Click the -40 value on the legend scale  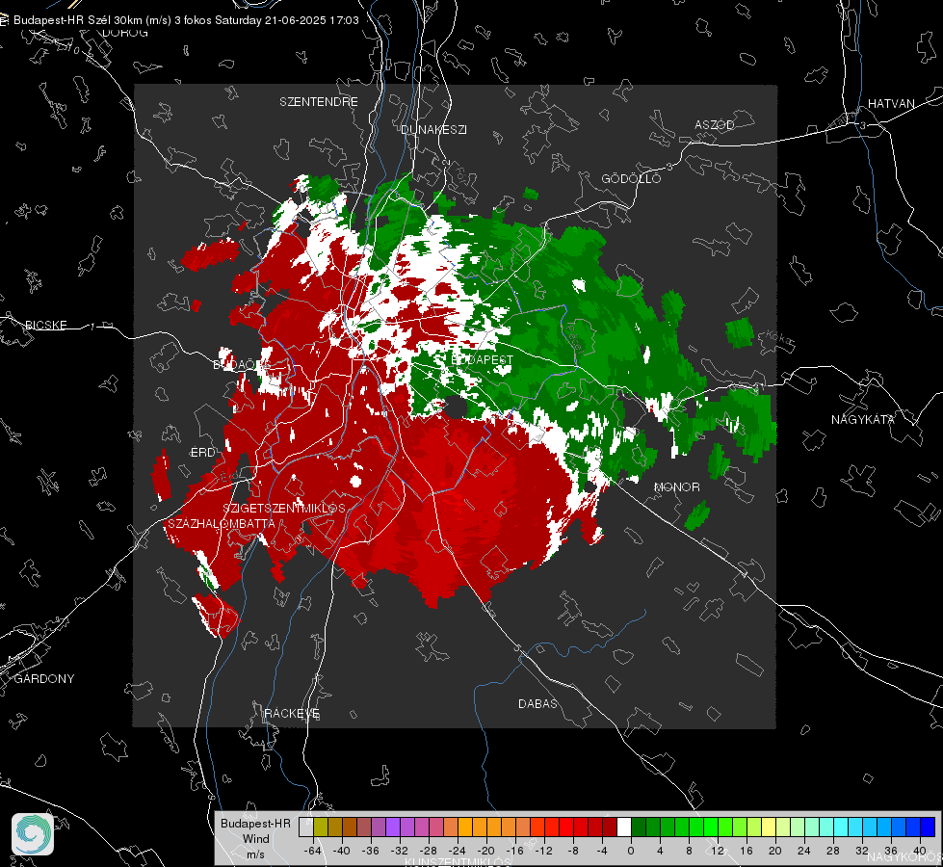(x=342, y=851)
